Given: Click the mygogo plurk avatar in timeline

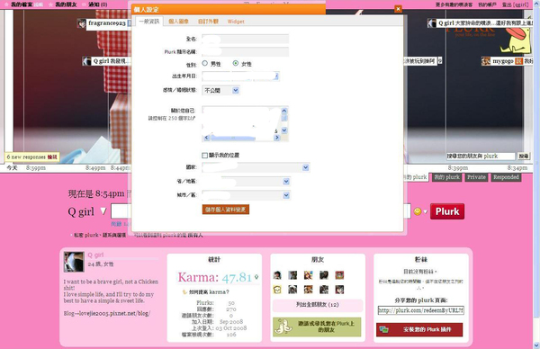Looking at the screenshot, I should pyautogui.click(x=486, y=61).
